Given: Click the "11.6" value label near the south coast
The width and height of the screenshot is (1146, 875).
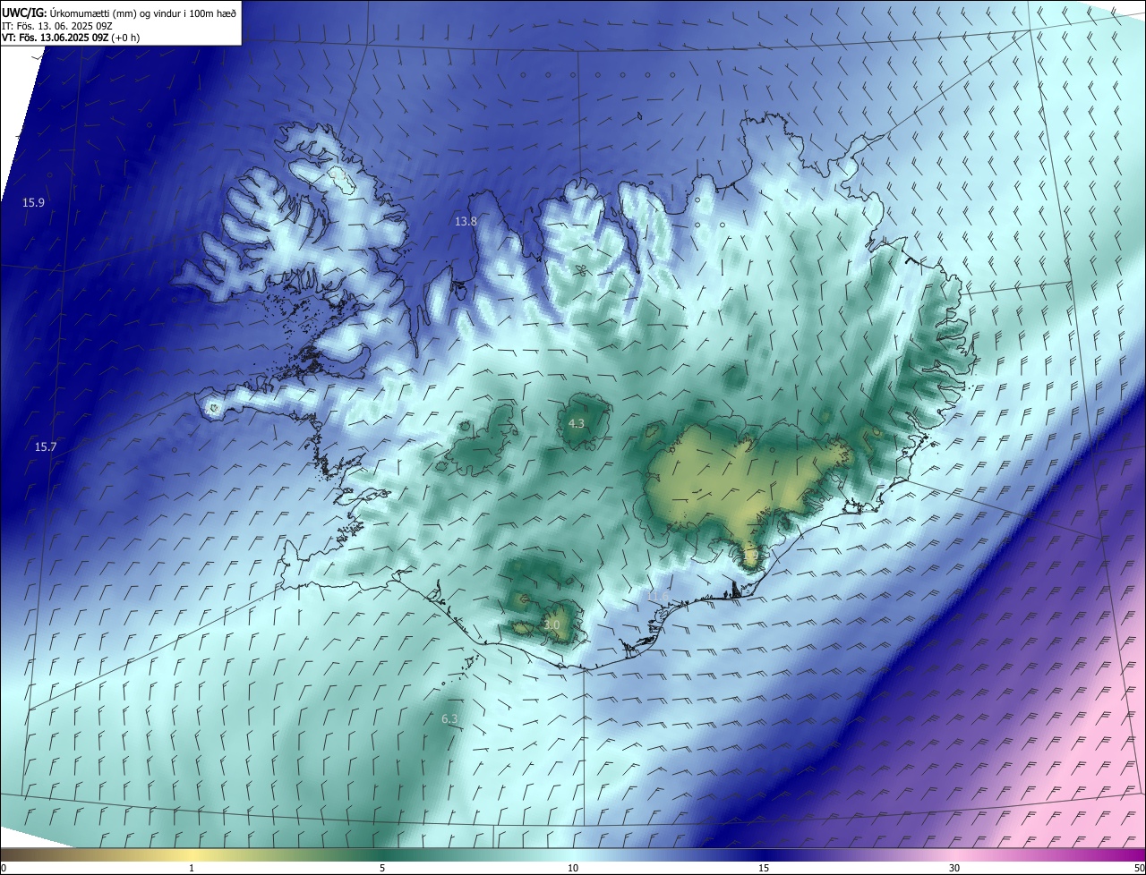Looking at the screenshot, I should (658, 596).
